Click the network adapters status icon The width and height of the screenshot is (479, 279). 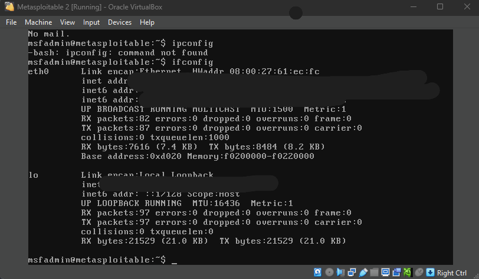tap(352, 273)
